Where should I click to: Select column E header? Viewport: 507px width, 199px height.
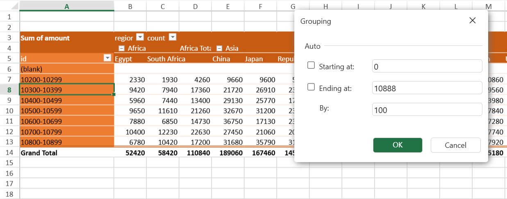coord(227,6)
